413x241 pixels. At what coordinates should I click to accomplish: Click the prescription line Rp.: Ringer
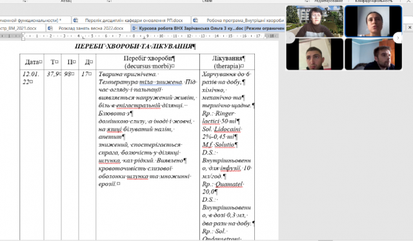[x=218, y=114]
